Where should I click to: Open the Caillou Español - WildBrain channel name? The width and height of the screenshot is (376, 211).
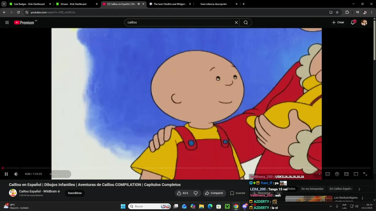click(x=38, y=191)
